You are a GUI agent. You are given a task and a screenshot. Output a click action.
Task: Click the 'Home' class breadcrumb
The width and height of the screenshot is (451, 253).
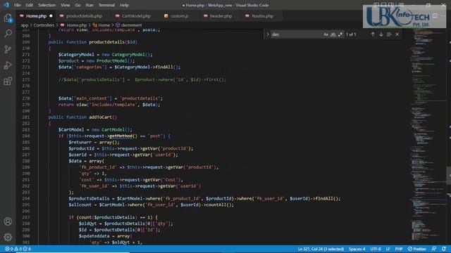point(104,25)
